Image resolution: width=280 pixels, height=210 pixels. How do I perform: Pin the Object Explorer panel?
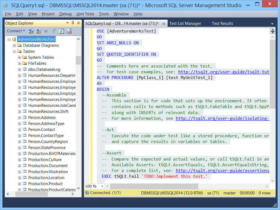[x=73, y=23]
